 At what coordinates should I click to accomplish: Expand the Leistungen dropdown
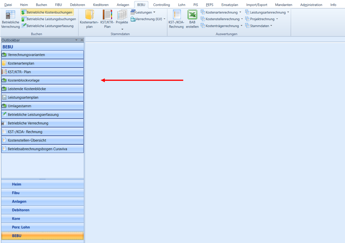click(143, 12)
